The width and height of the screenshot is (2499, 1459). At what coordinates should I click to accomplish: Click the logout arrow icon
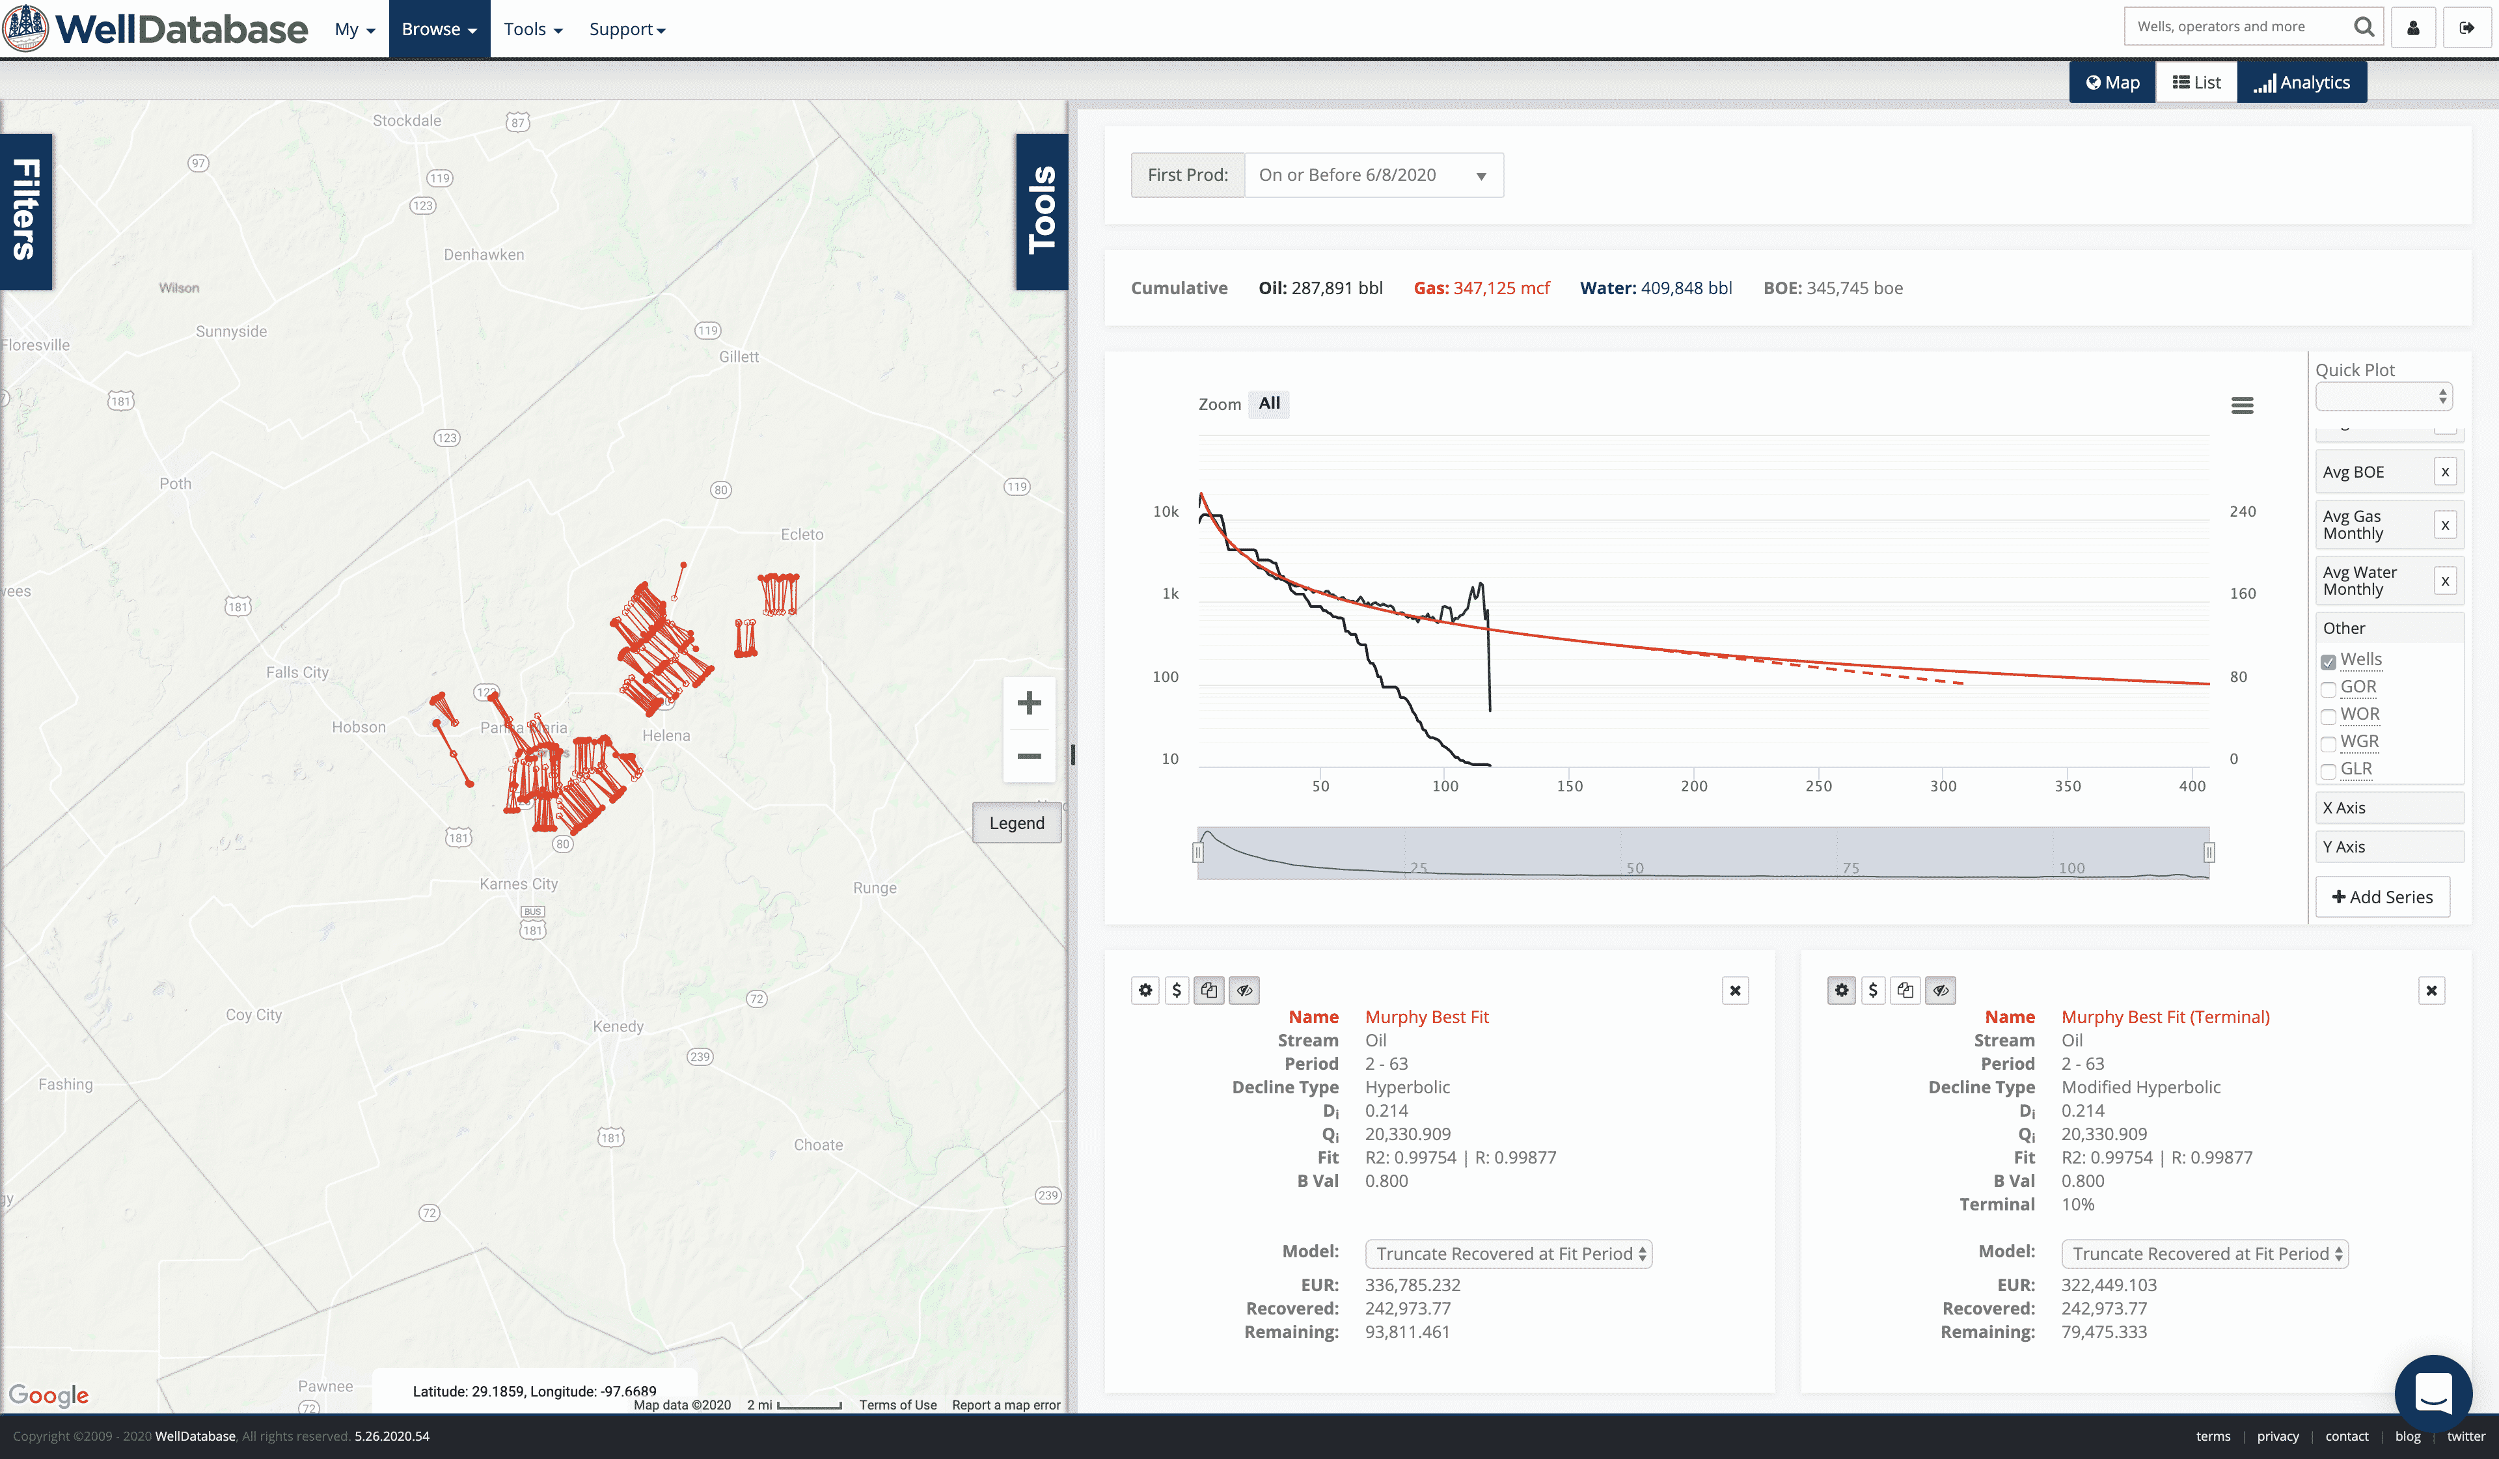pos(2466,28)
